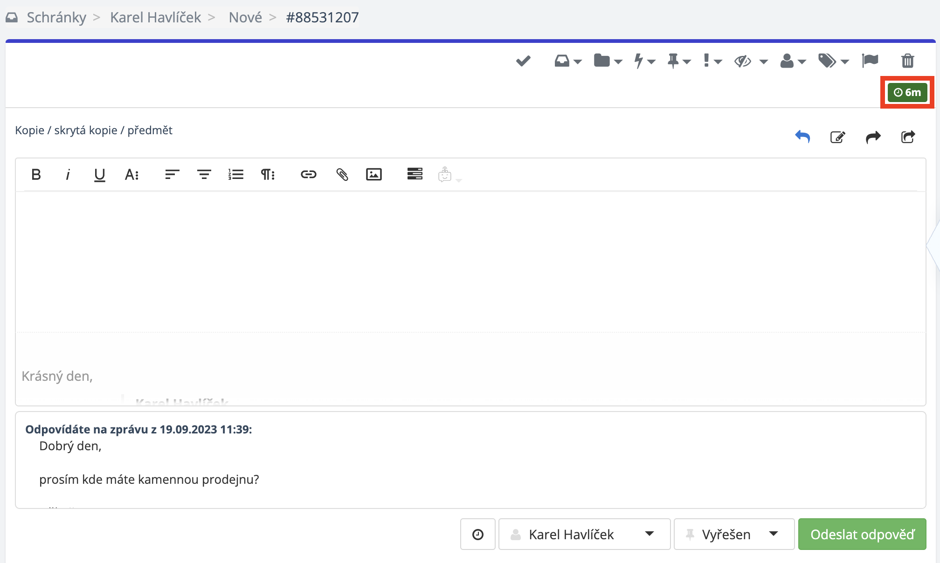The height and width of the screenshot is (563, 940).
Task: Click the forward arrow icon
Action: [873, 137]
